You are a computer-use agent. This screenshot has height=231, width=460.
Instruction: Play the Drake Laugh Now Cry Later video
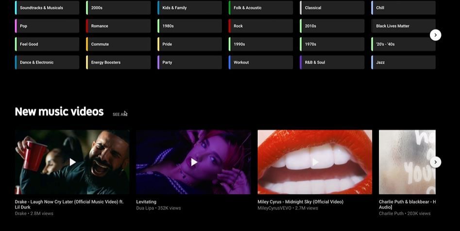72,162
